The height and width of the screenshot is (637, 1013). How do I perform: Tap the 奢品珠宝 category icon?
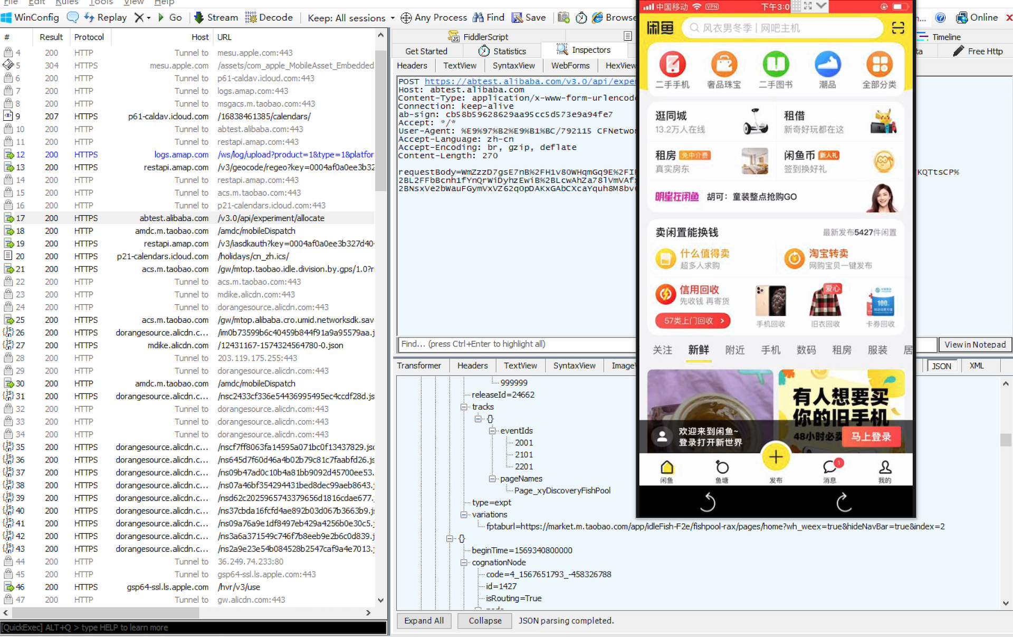(724, 64)
